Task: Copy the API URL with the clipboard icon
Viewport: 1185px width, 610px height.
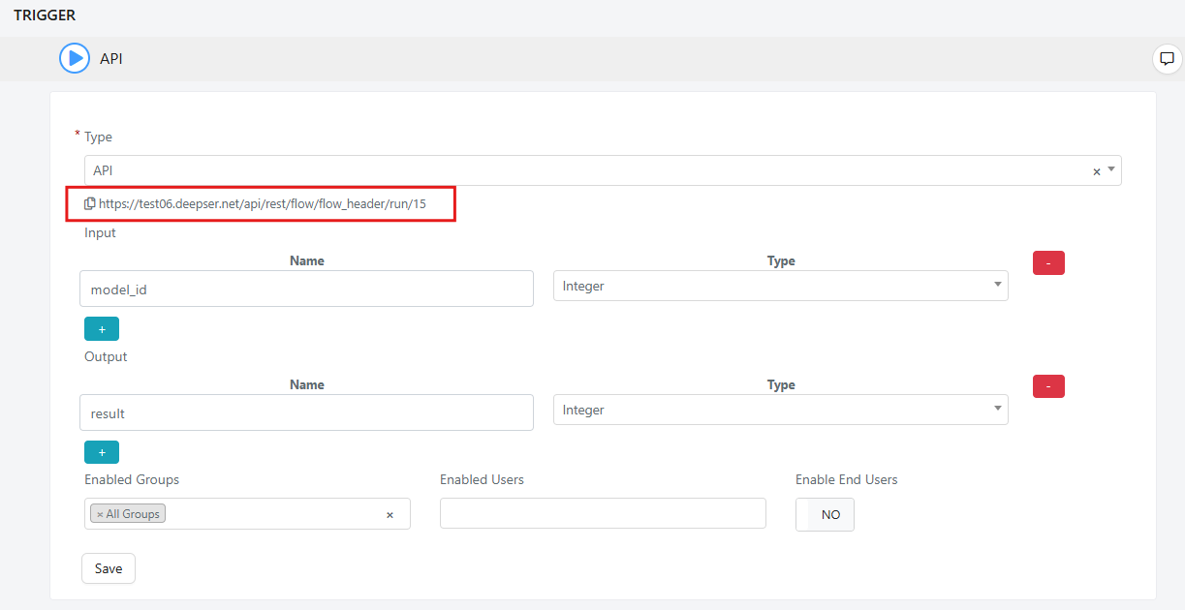Action: 90,204
